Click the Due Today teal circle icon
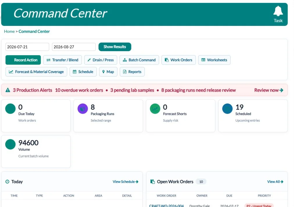This screenshot has height=207, width=294. tap(10, 109)
